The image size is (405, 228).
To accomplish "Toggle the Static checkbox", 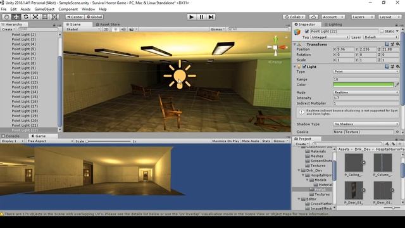I will coord(382,31).
